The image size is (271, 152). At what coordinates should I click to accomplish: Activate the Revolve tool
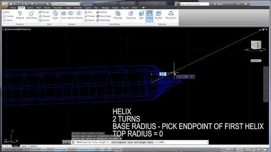tap(44, 20)
